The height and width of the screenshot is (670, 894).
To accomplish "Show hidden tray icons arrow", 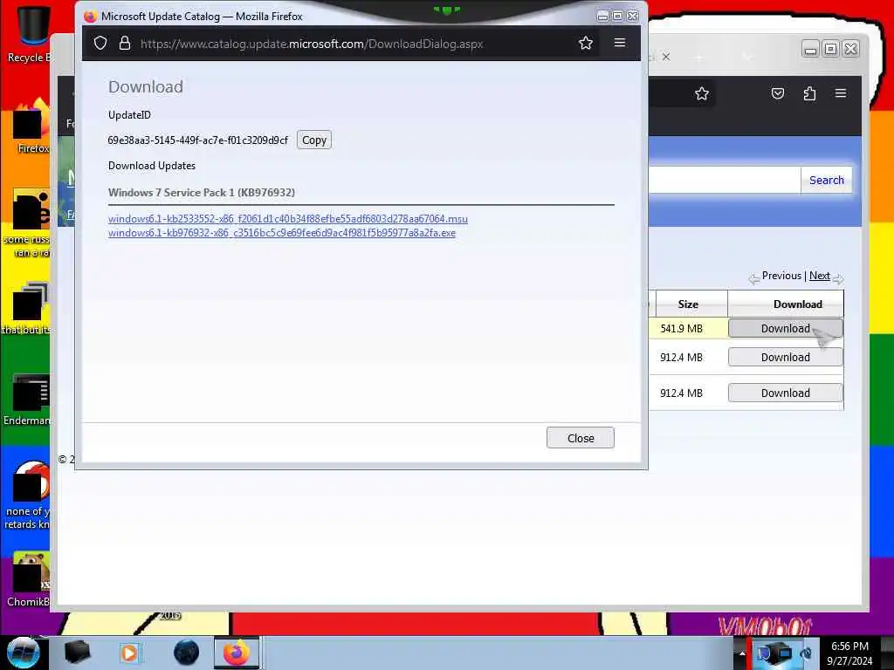I will [x=742, y=653].
